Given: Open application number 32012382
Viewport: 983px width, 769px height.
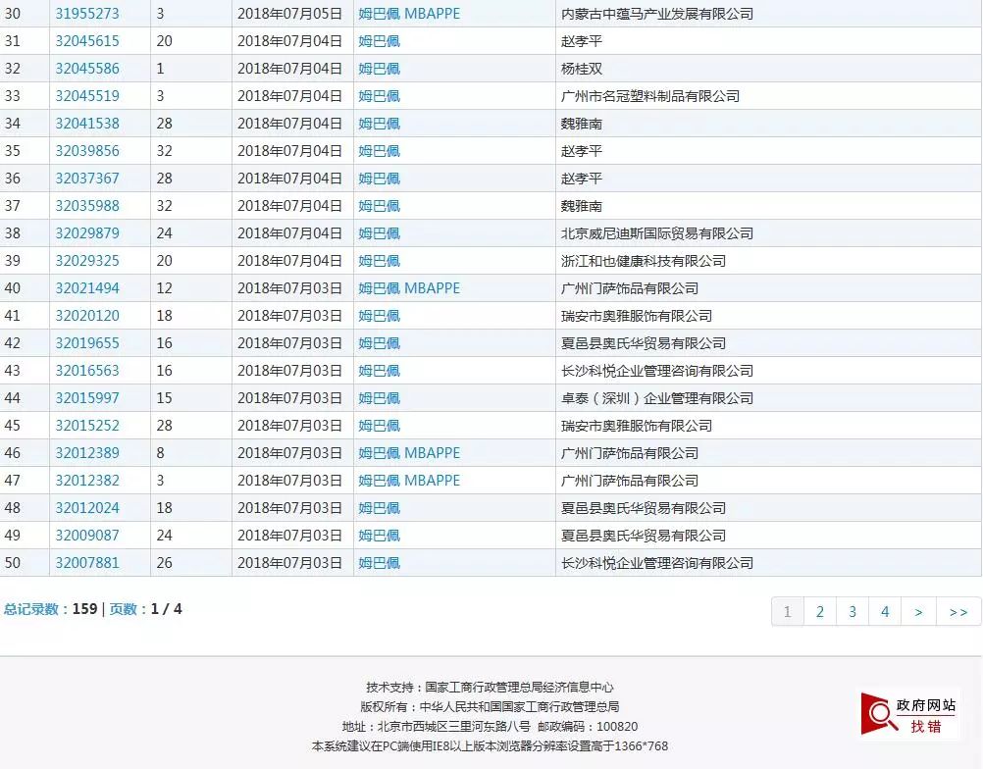Looking at the screenshot, I should pyautogui.click(x=87, y=481).
